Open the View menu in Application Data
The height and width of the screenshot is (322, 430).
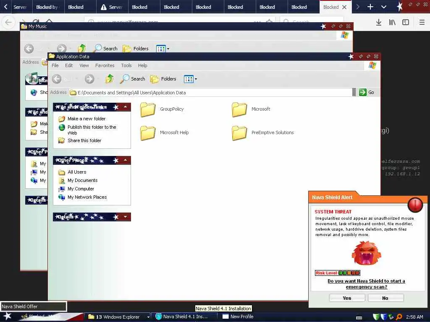(84, 65)
